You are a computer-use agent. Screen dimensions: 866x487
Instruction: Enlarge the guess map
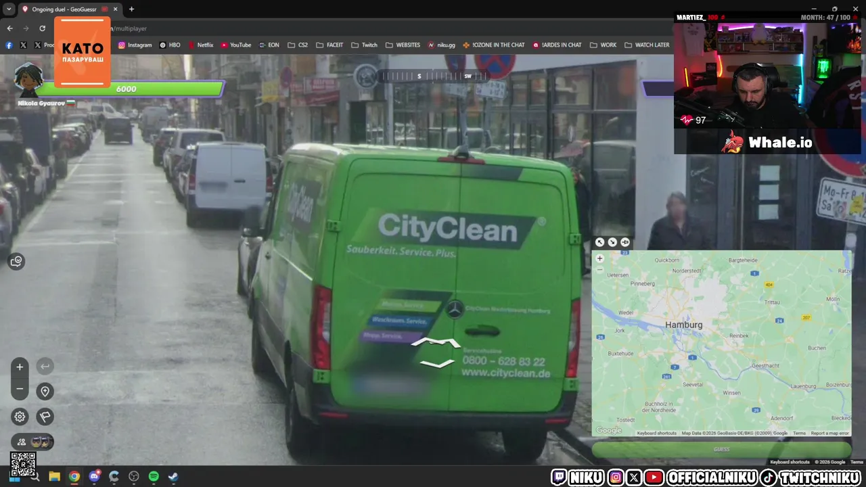click(x=599, y=242)
